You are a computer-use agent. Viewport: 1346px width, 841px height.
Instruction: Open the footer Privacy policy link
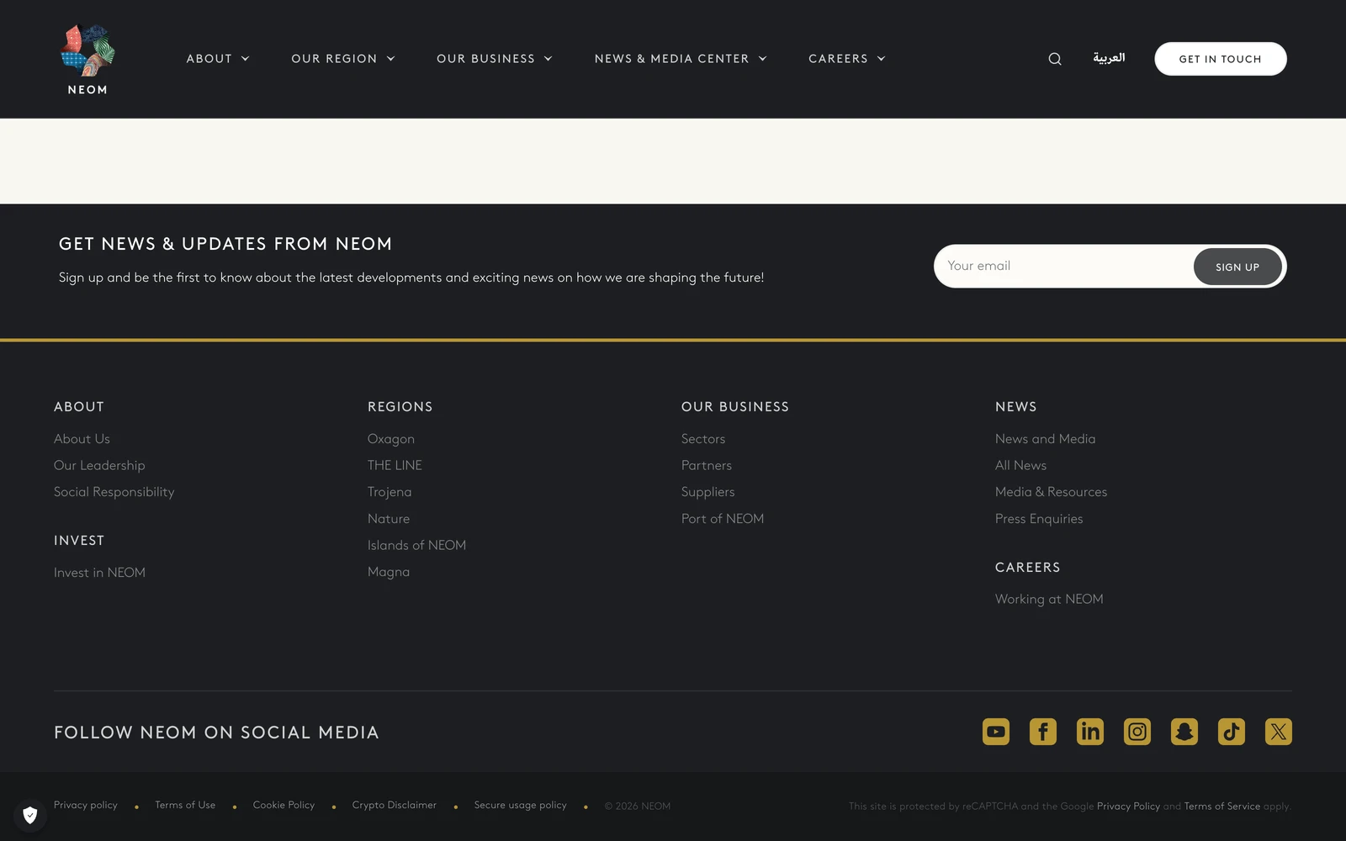(x=86, y=805)
